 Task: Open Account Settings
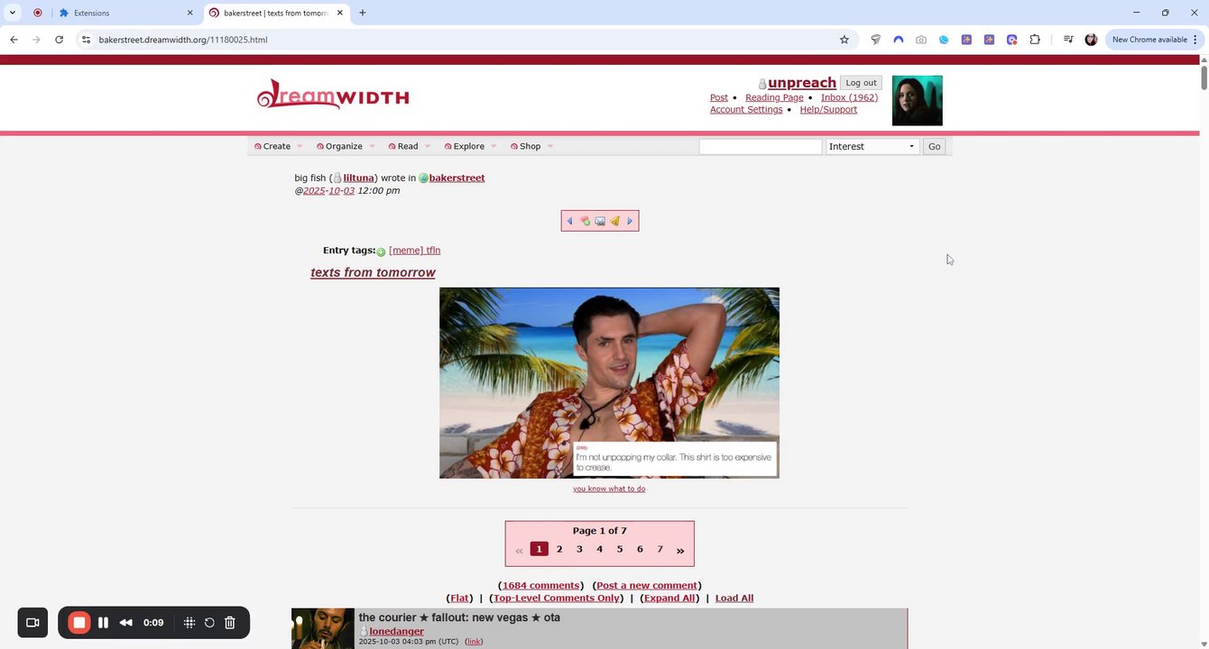[746, 109]
